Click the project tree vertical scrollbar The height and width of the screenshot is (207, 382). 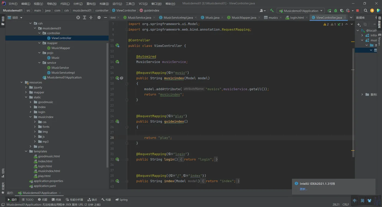pos(108,105)
